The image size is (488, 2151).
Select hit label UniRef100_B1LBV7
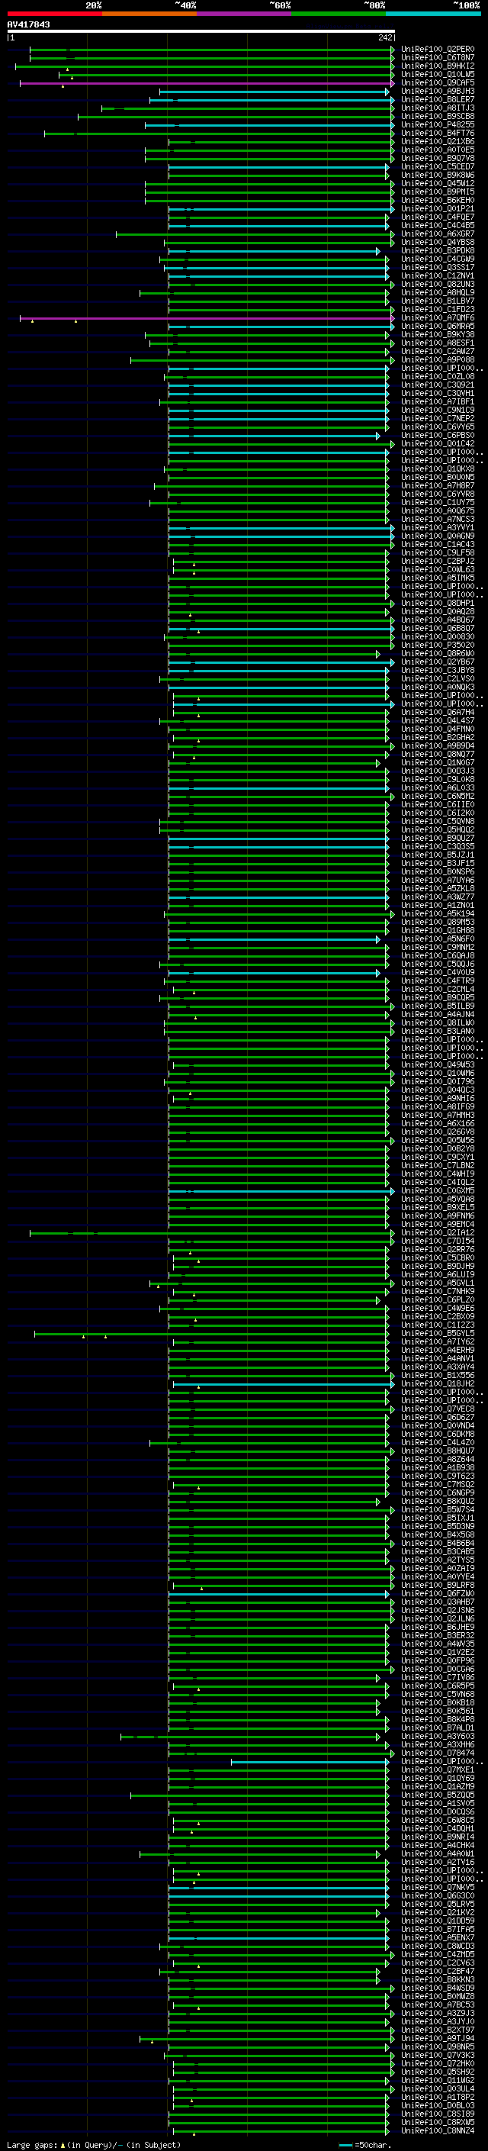[437, 301]
